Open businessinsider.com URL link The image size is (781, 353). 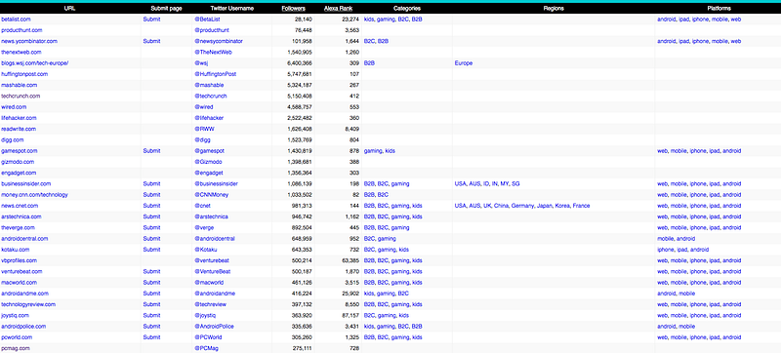click(x=26, y=183)
